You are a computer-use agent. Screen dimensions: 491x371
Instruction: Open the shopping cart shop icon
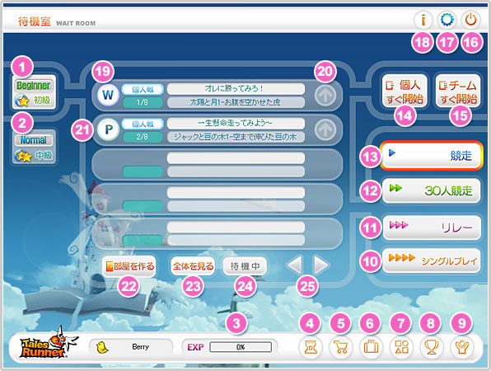tap(341, 347)
